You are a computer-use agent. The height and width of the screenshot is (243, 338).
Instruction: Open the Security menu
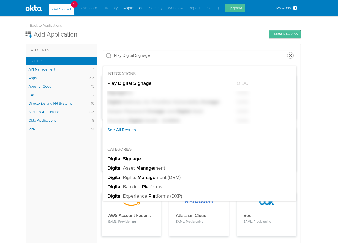click(156, 8)
